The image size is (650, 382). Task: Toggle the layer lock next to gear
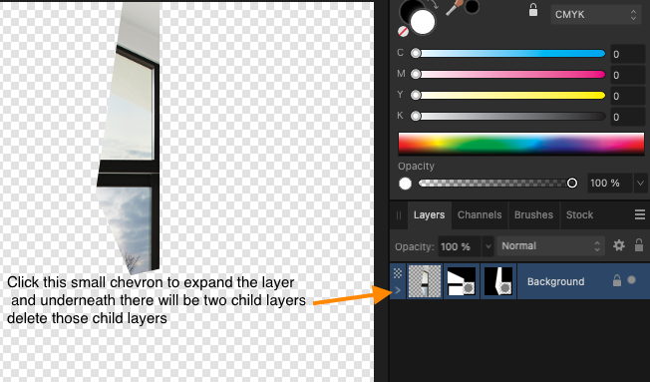pos(639,245)
